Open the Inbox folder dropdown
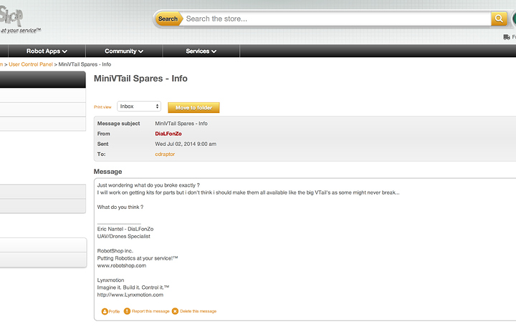The image size is (516, 329). (x=139, y=107)
